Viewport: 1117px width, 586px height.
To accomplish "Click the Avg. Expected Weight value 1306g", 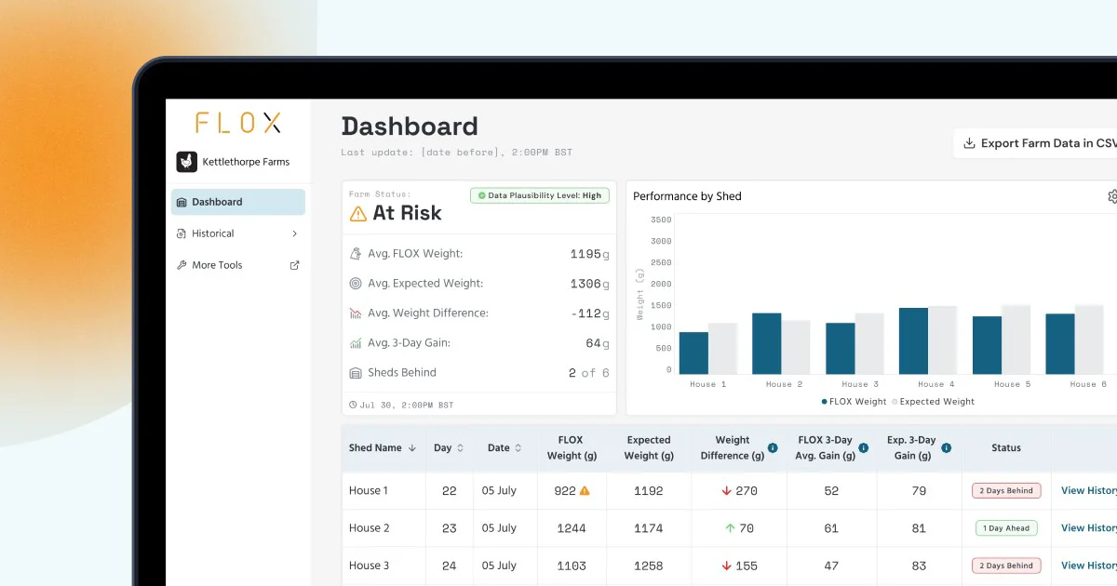I will [x=590, y=284].
